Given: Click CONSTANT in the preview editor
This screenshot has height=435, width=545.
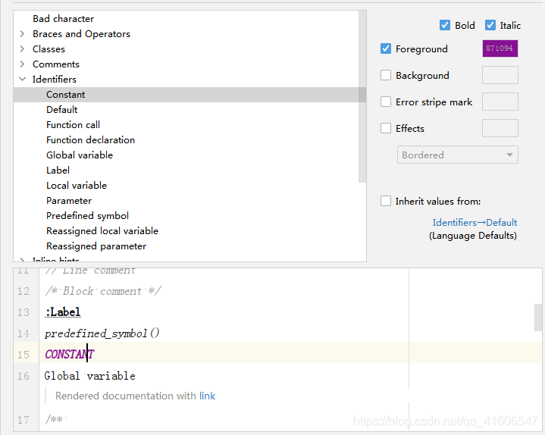Looking at the screenshot, I should pos(70,355).
